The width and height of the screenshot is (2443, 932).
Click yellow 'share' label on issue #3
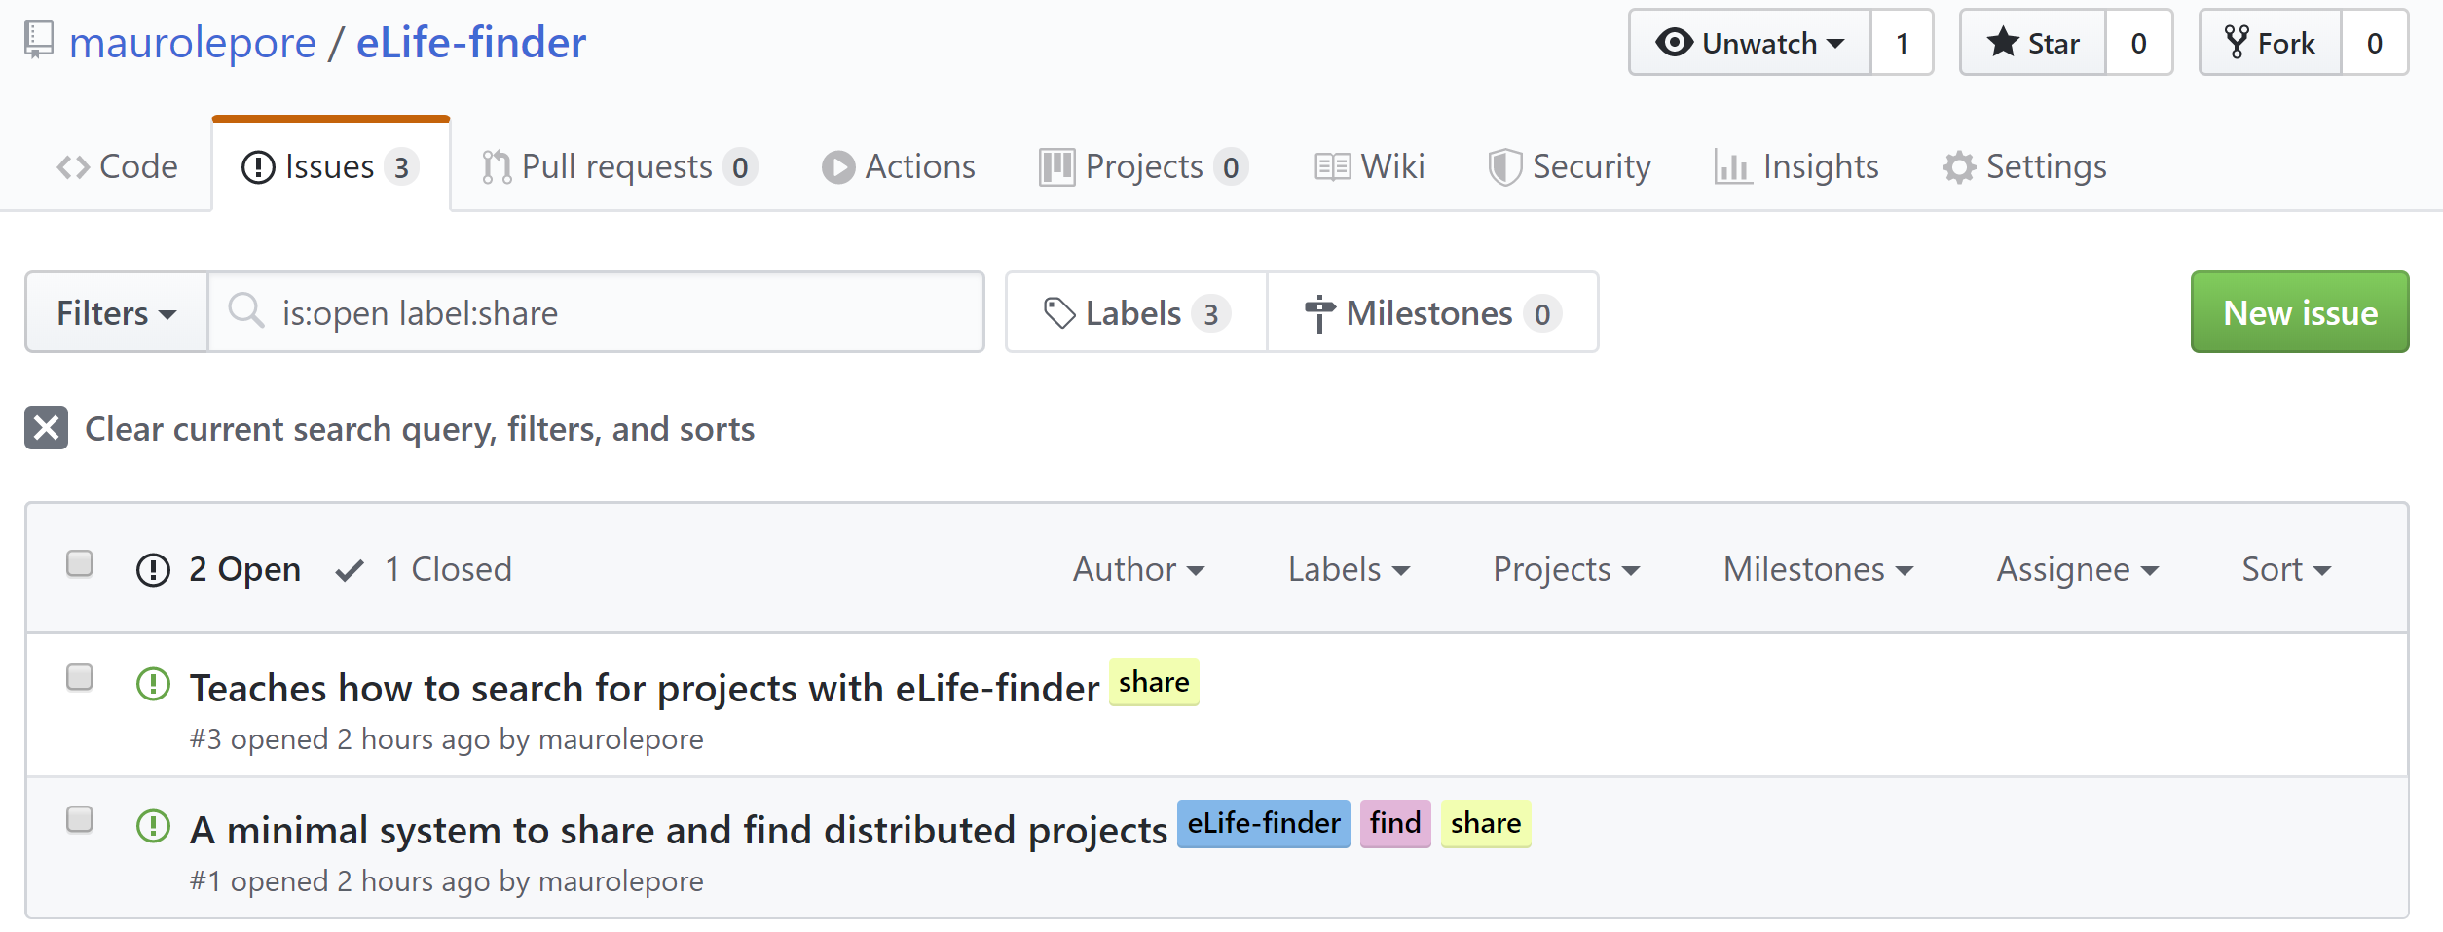coord(1154,682)
